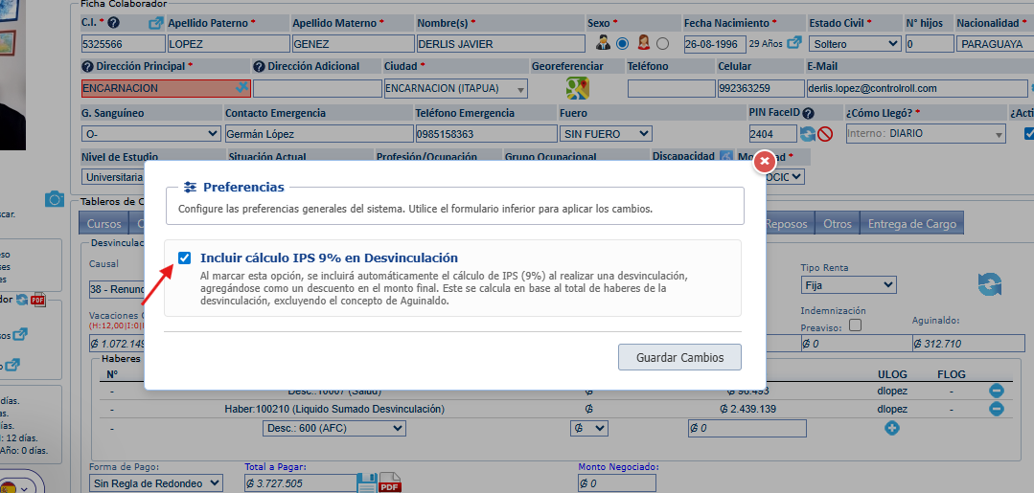
Task: Click the Guardar Cambios button
Action: [679, 357]
